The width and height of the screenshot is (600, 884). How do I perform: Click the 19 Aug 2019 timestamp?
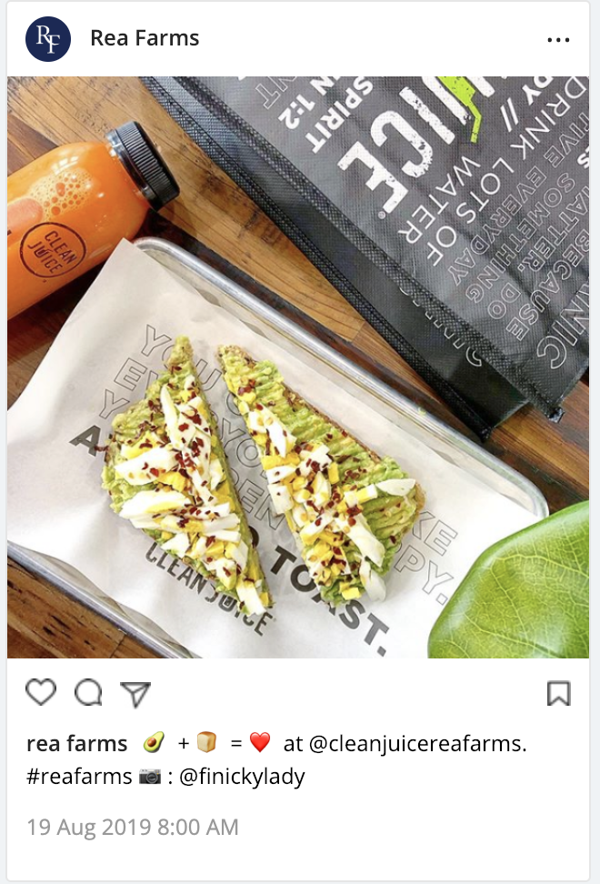(x=133, y=827)
